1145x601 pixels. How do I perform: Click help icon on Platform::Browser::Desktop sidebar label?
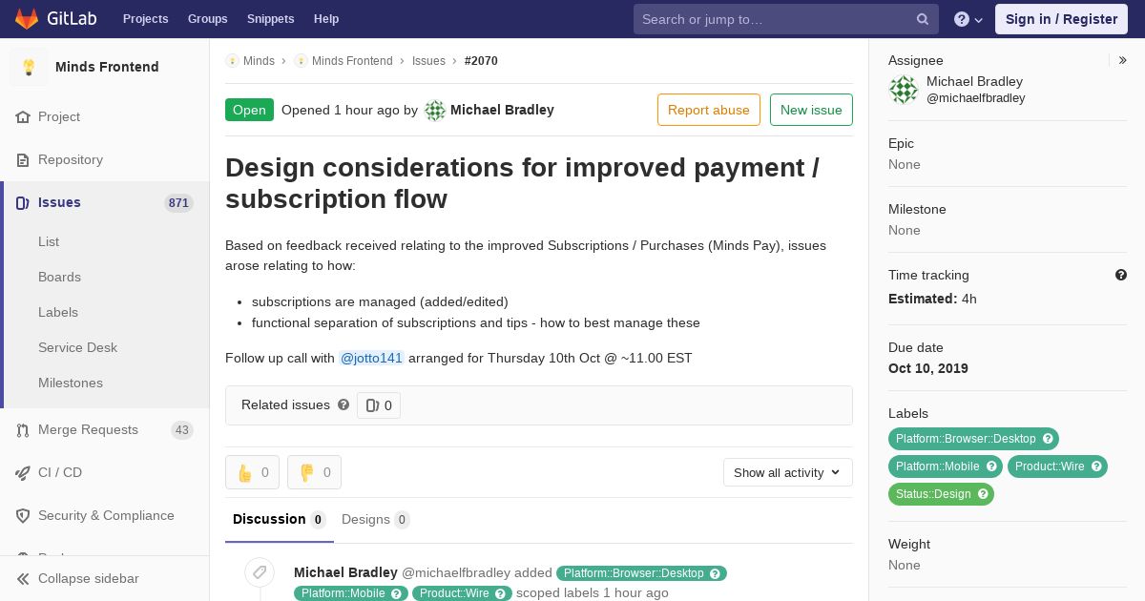pos(1048,439)
